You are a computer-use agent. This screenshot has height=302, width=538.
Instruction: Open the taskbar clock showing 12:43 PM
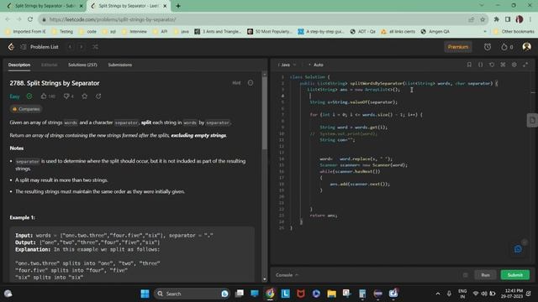[512, 294]
